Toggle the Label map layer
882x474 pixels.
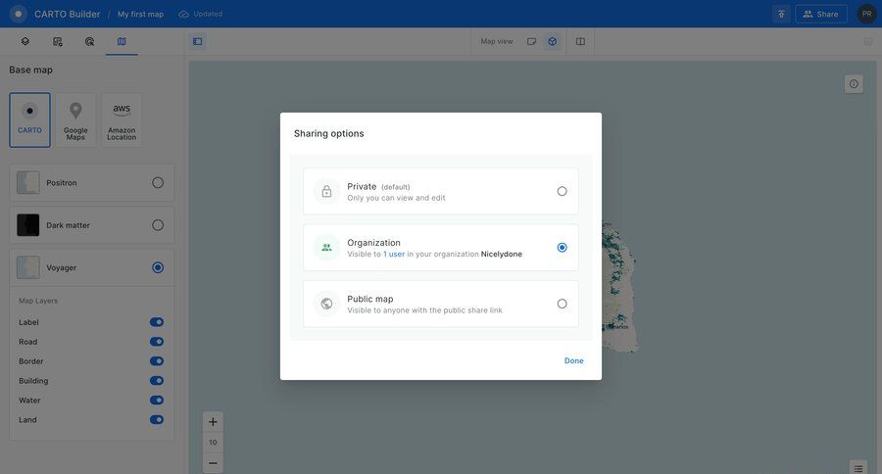click(x=157, y=322)
